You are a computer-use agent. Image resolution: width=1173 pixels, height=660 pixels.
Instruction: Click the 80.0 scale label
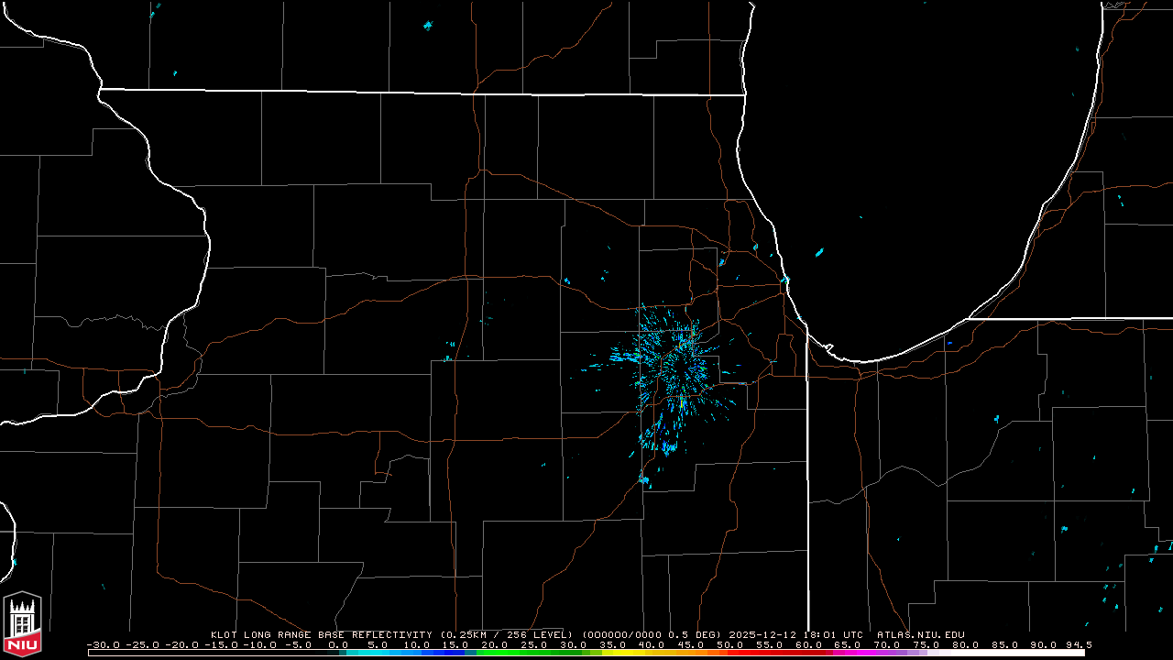tap(966, 644)
